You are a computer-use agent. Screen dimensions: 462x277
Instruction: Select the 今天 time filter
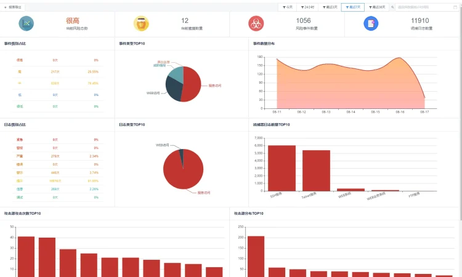288,7
